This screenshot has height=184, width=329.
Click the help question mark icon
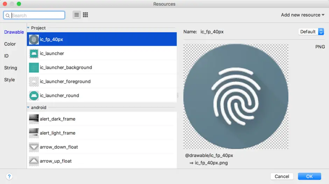[x=9, y=177]
